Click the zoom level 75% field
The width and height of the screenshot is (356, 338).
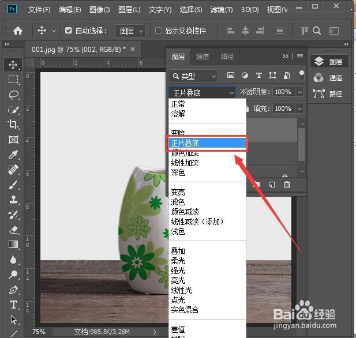click(39, 332)
